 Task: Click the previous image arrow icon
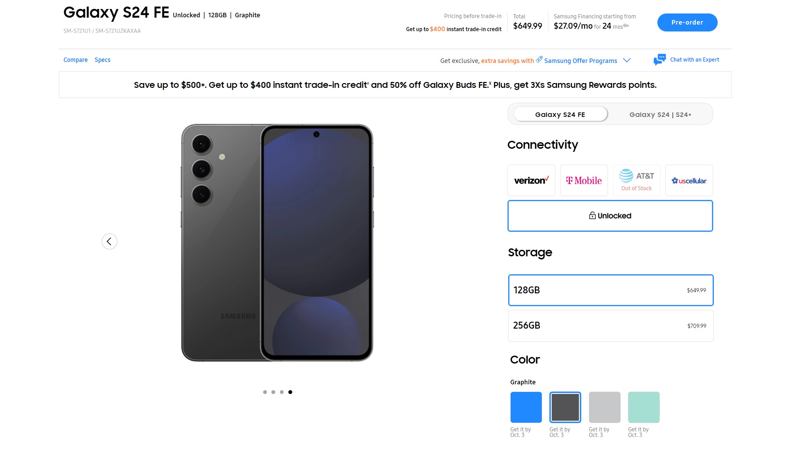pyautogui.click(x=109, y=241)
